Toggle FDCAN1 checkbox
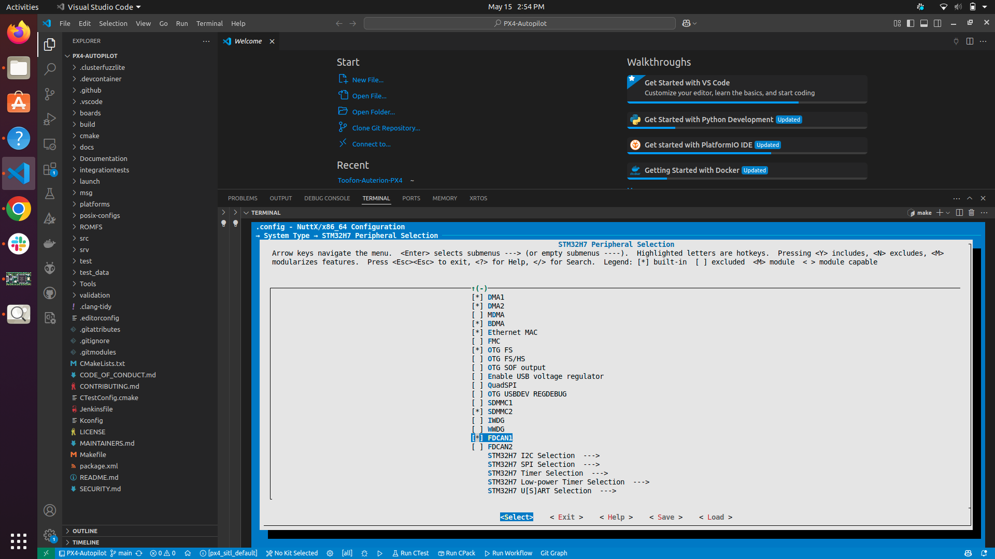The image size is (995, 559). tap(477, 438)
